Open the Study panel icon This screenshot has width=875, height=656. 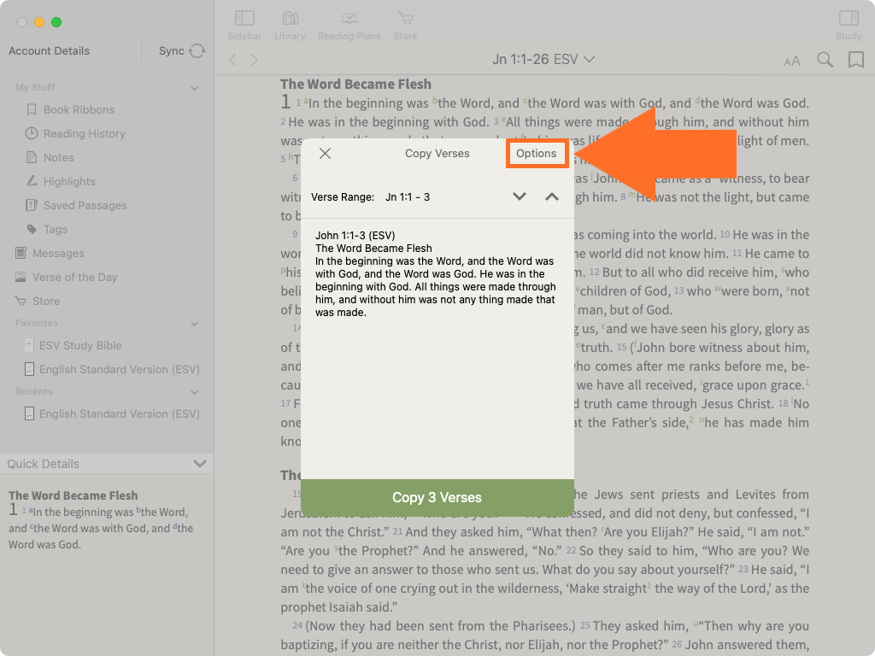click(x=848, y=25)
